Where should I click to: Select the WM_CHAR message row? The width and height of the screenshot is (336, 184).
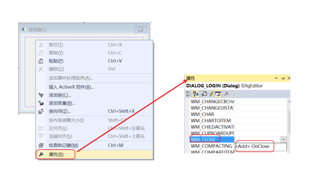tap(212, 114)
